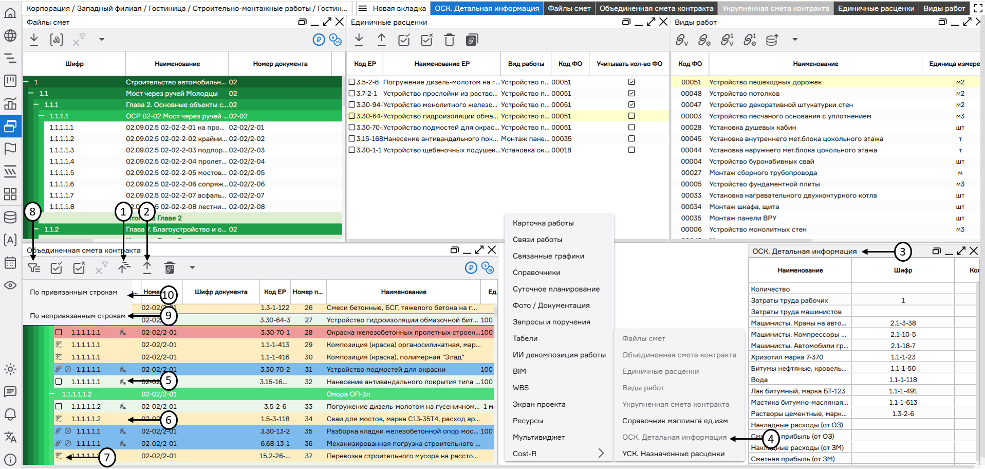Open the filter list icon in Объединенная смета
Viewport: 985px width, 469px height.
[x=34, y=267]
